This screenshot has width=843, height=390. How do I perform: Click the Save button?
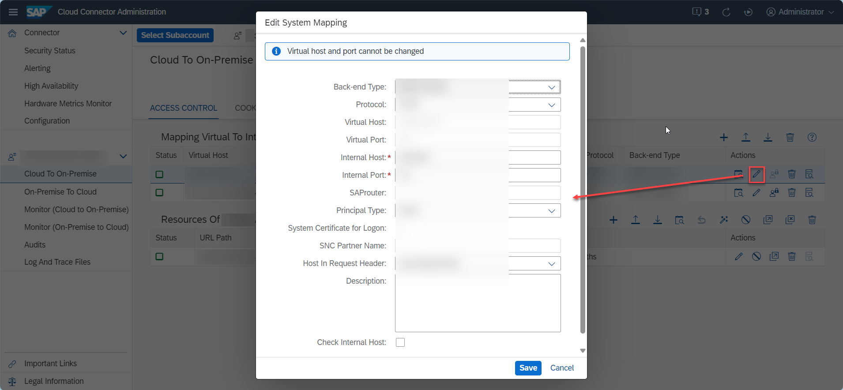pyautogui.click(x=528, y=368)
